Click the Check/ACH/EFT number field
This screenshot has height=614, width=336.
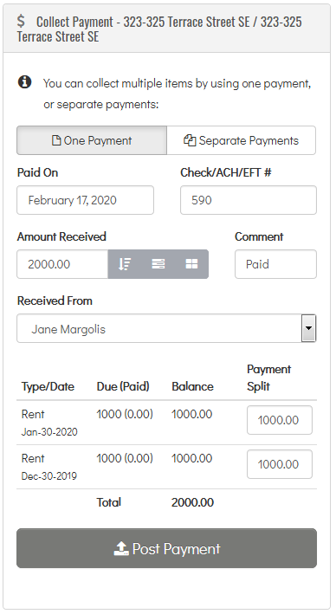[x=249, y=200]
